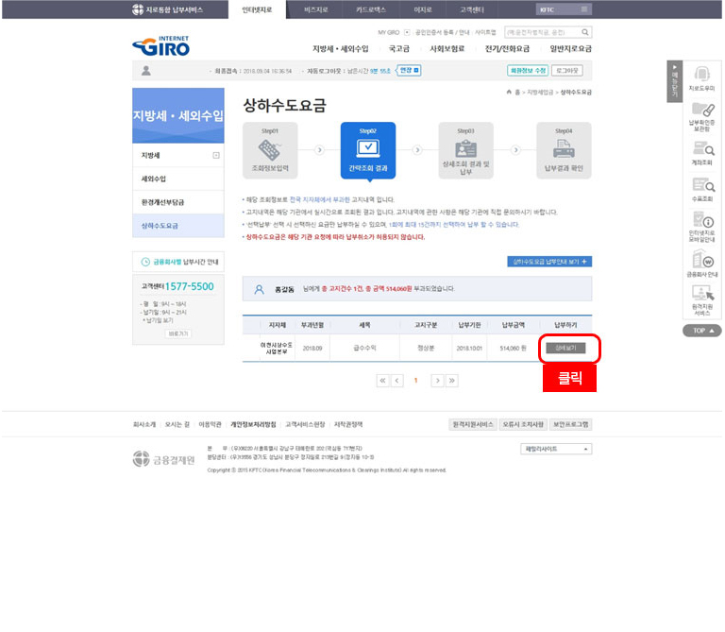Image resolution: width=725 pixels, height=632 pixels.
Task: Open 상하수도요금 납부안내 보기 button
Action: point(549,262)
